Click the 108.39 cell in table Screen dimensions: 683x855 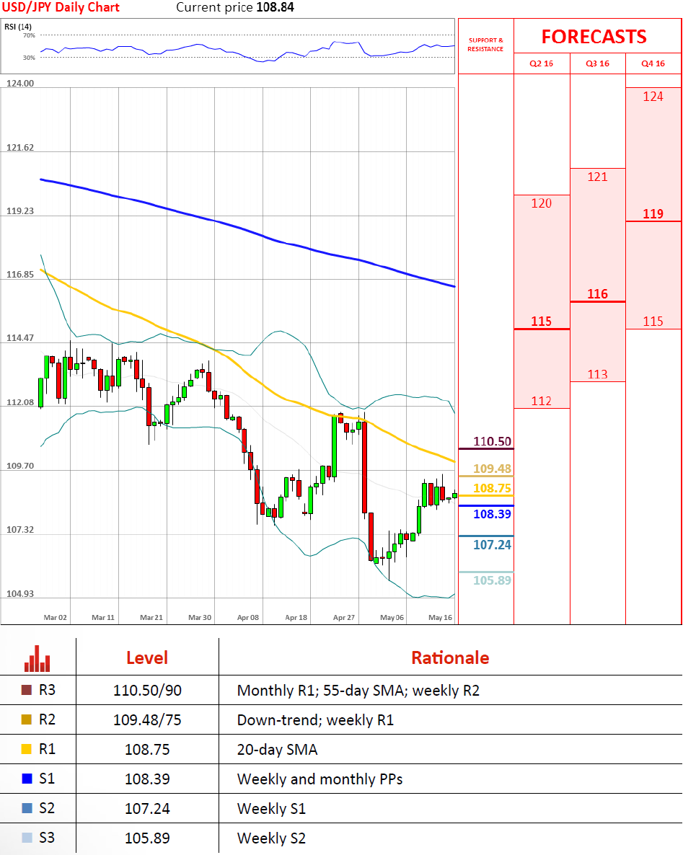147,779
